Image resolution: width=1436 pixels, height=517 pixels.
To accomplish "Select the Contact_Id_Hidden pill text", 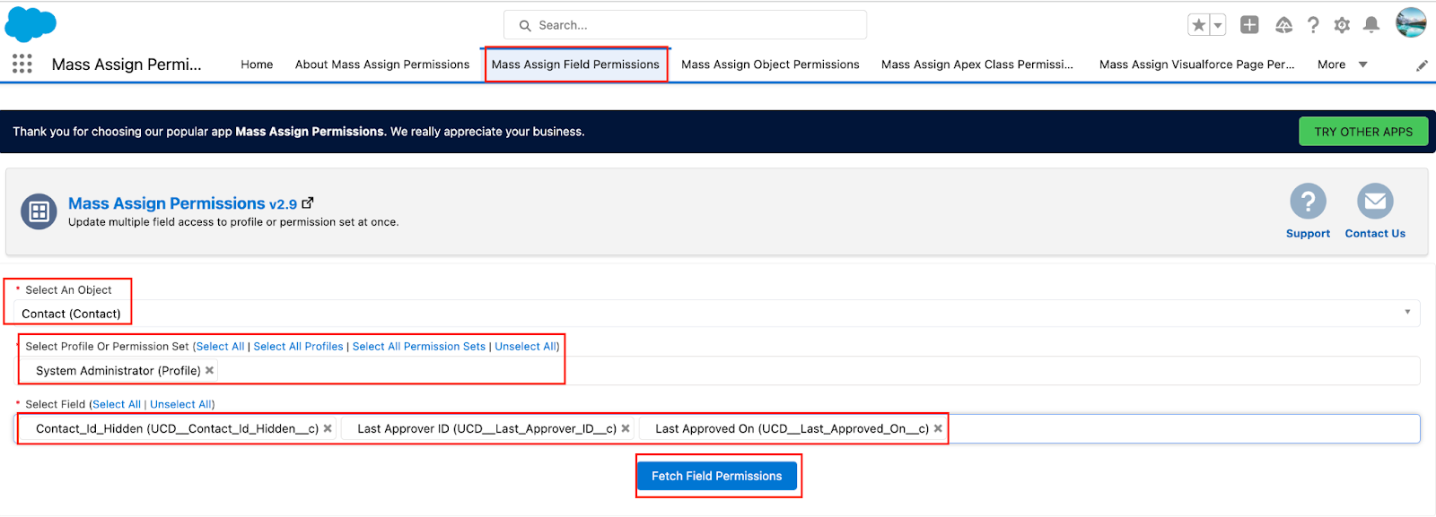I will (x=177, y=428).
